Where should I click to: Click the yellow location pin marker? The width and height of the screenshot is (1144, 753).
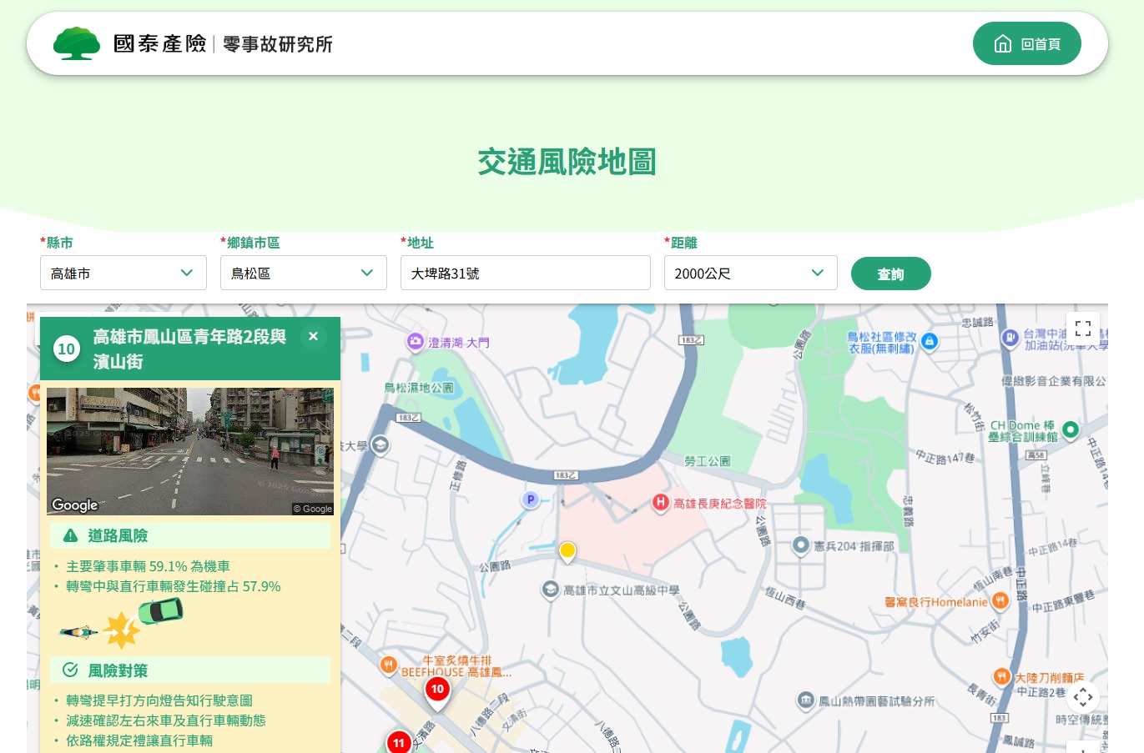pos(567,551)
